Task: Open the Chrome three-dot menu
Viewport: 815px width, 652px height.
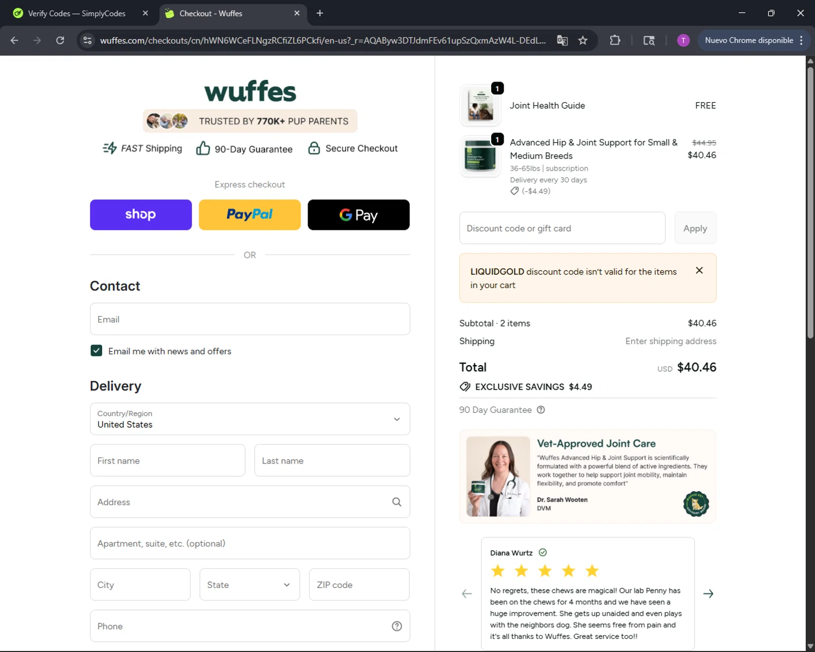Action: [x=801, y=40]
